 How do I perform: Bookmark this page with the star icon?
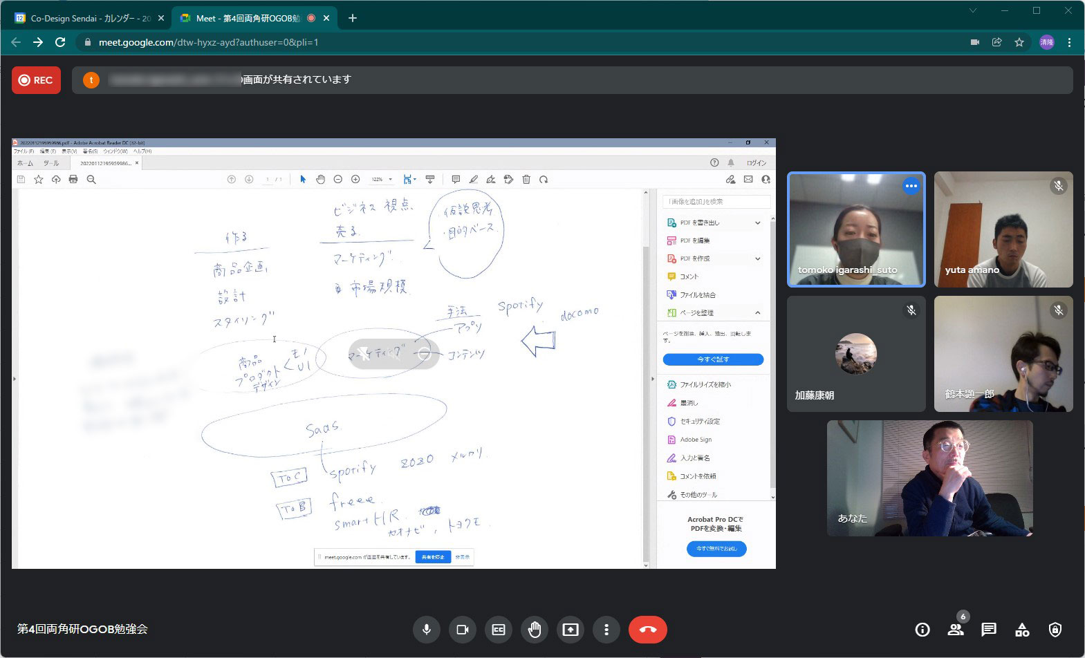(1019, 42)
